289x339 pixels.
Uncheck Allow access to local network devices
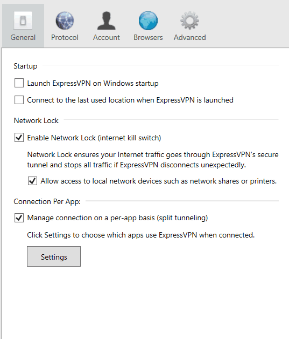tap(32, 181)
